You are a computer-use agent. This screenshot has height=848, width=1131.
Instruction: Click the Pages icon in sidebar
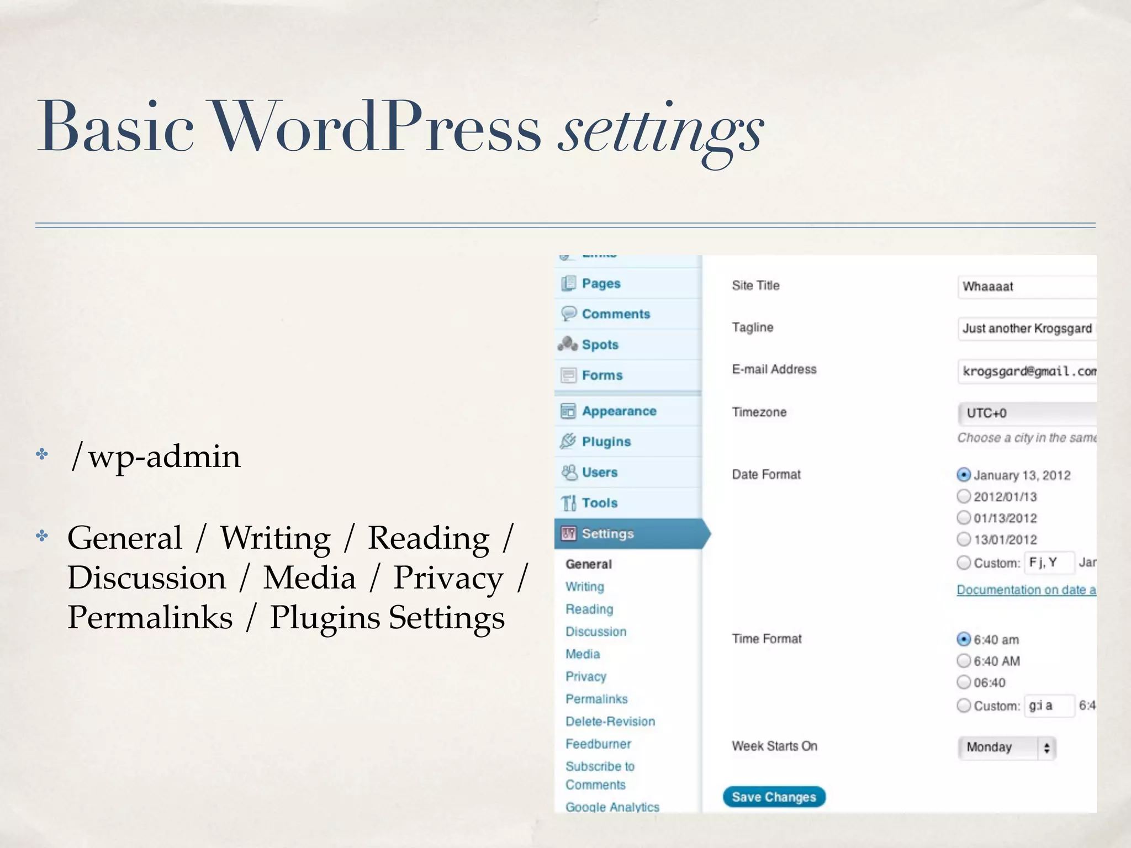(x=568, y=284)
